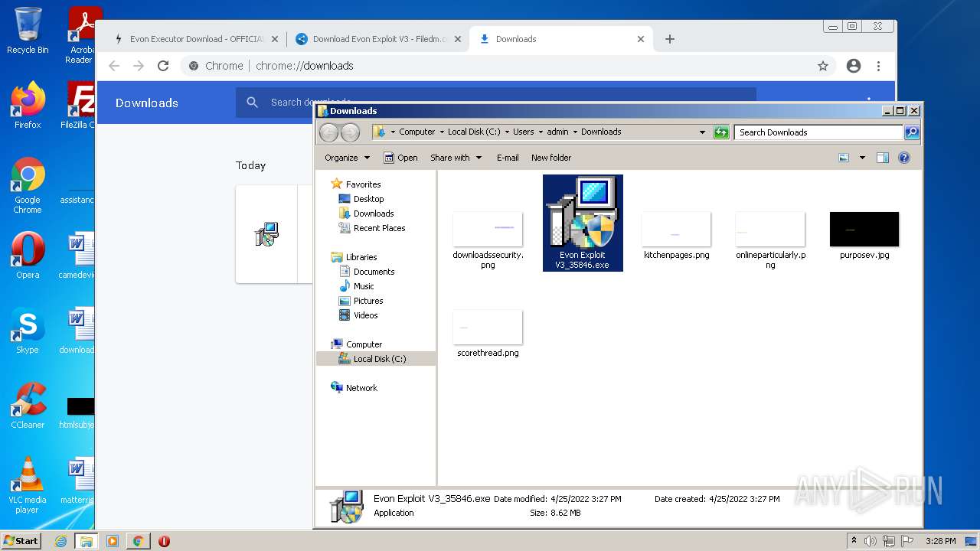Image resolution: width=980 pixels, height=551 pixels.
Task: Open CCleaner desktop shortcut
Action: coord(28,406)
